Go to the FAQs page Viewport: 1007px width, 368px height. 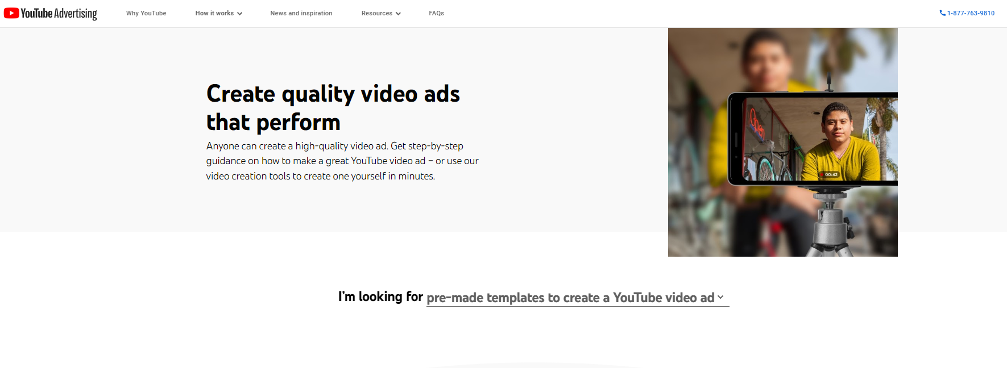point(437,13)
